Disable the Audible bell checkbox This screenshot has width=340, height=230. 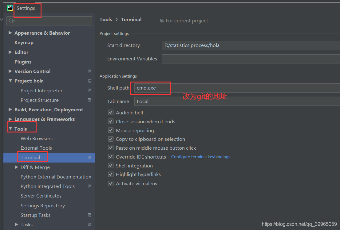click(x=111, y=113)
